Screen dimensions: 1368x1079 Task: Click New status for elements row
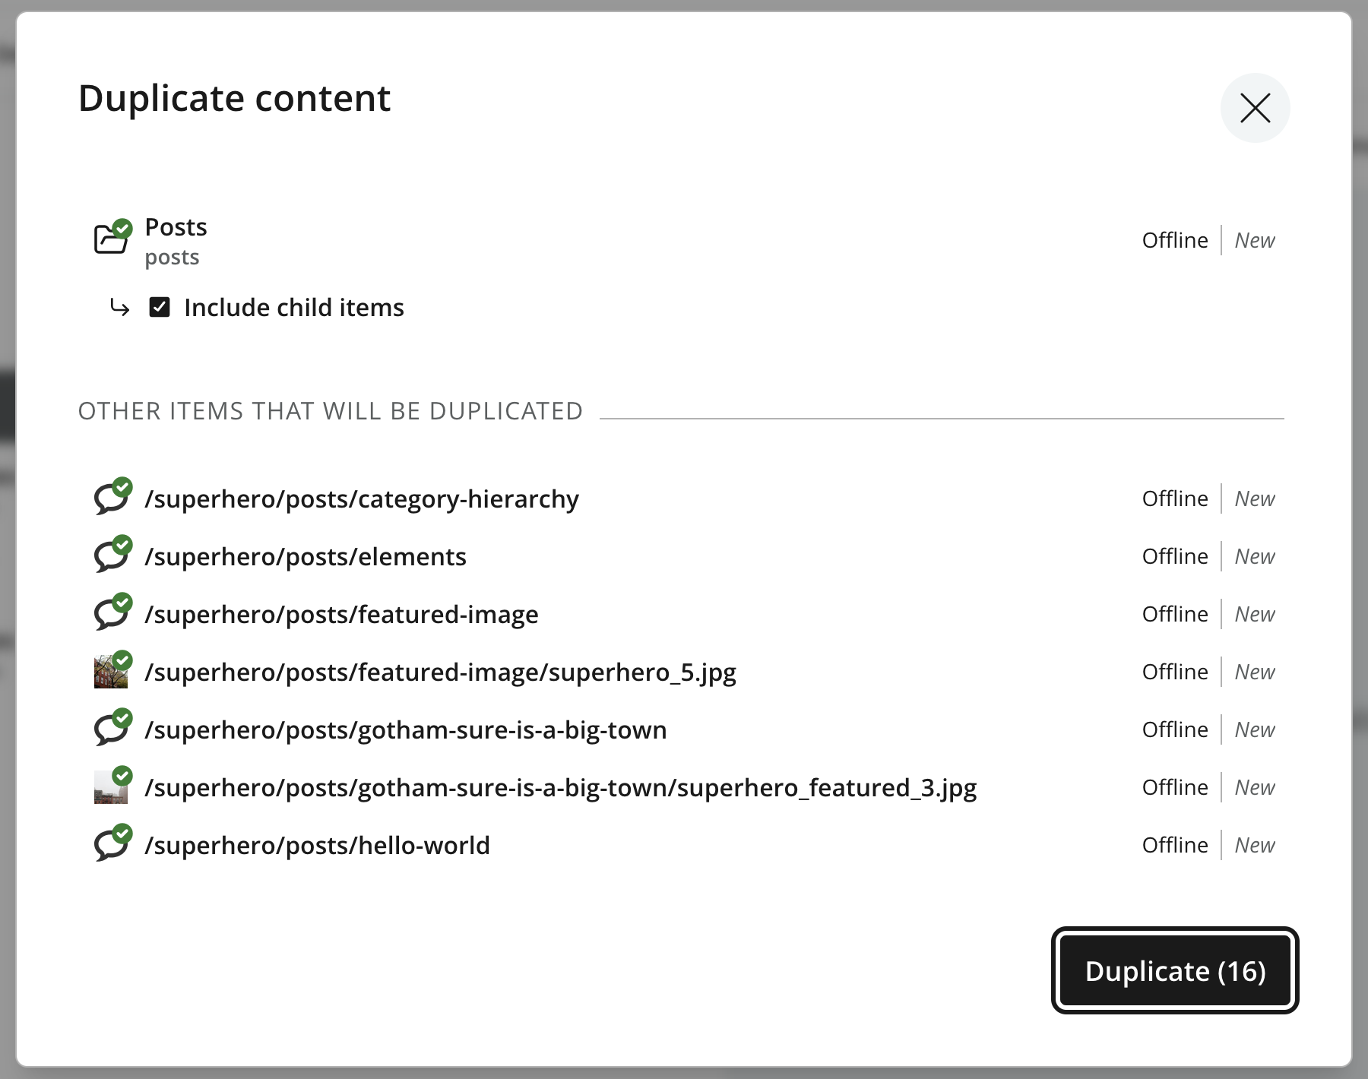pyautogui.click(x=1255, y=556)
